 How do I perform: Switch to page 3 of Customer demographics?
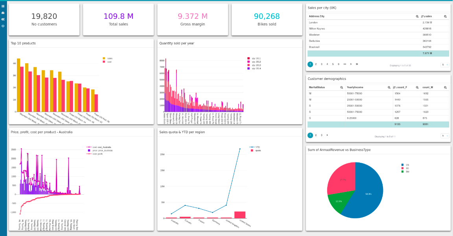(x=322, y=135)
